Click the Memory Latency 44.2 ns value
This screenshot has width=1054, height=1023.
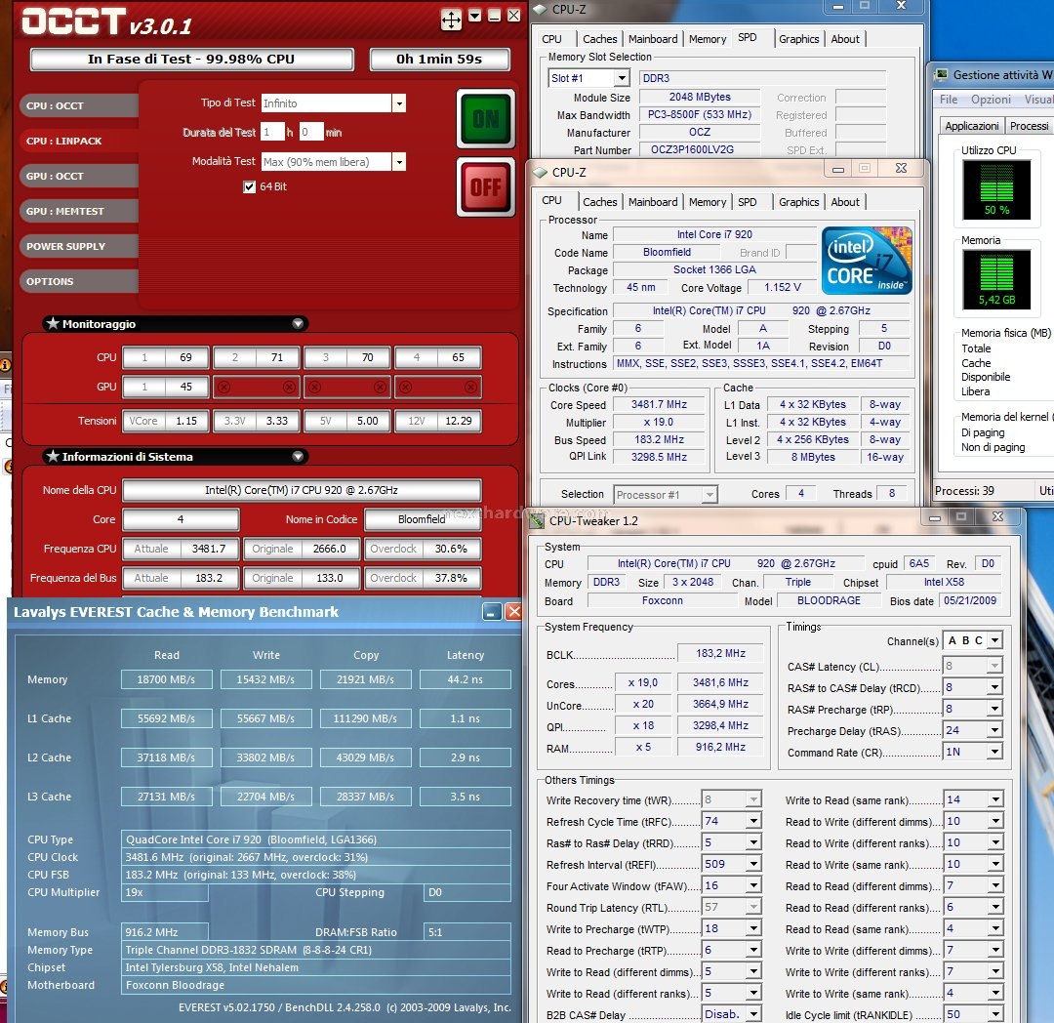tap(465, 679)
